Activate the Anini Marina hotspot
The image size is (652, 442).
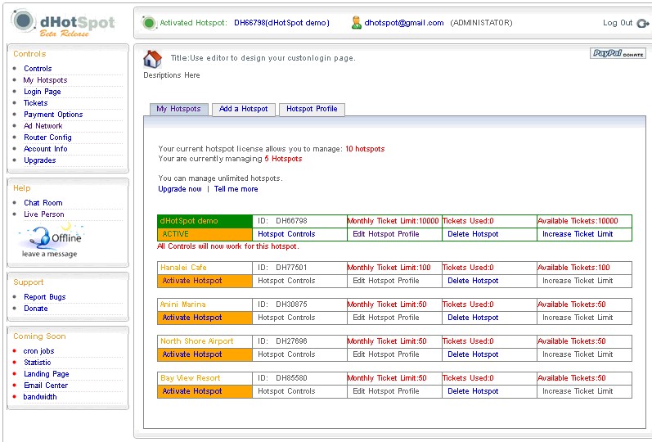click(x=192, y=318)
